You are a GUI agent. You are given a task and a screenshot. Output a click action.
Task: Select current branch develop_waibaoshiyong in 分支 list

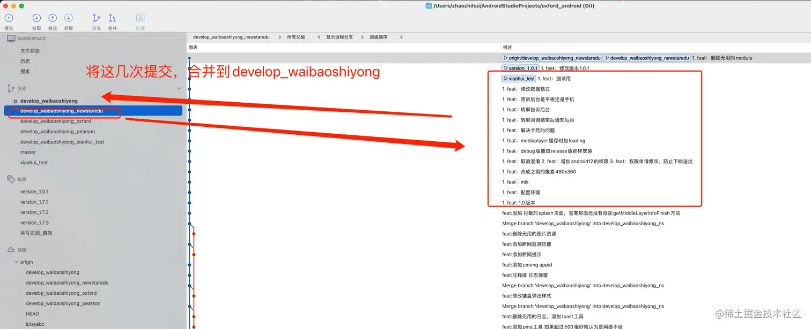point(49,101)
